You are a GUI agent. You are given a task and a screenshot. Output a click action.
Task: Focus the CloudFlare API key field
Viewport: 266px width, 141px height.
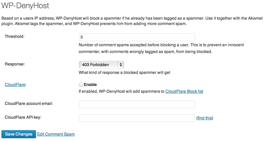[x=137, y=118]
